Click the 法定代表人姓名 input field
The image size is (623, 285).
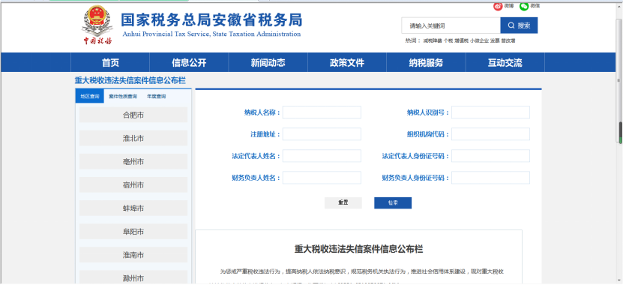coord(322,156)
